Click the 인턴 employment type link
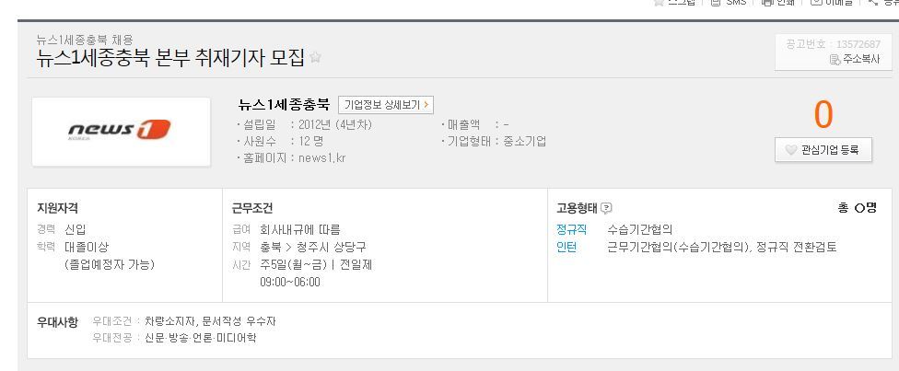Viewport: 899px width, 371px height. coord(566,247)
